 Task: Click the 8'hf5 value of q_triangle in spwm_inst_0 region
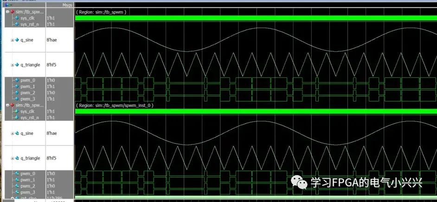(51, 158)
